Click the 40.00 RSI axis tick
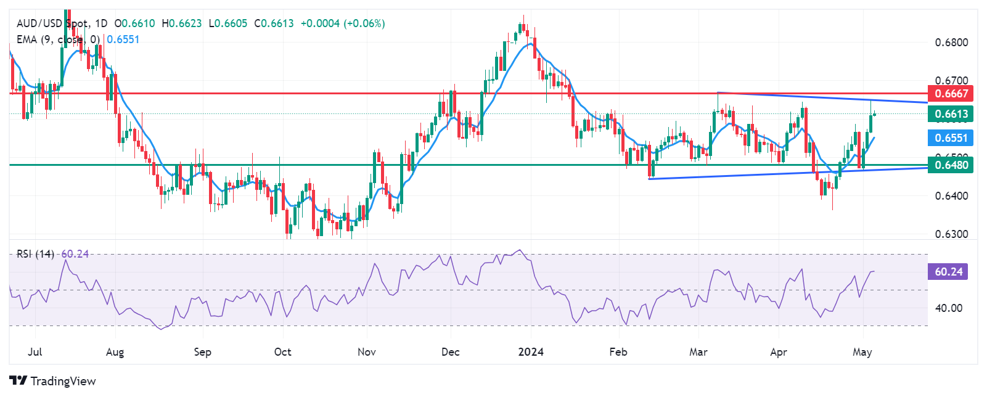Image resolution: width=987 pixels, height=397 pixels. (948, 308)
